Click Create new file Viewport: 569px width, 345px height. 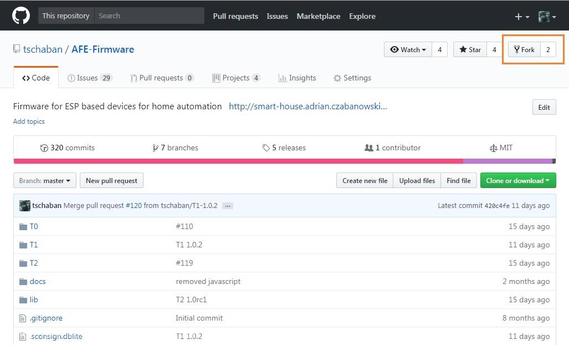(365, 180)
